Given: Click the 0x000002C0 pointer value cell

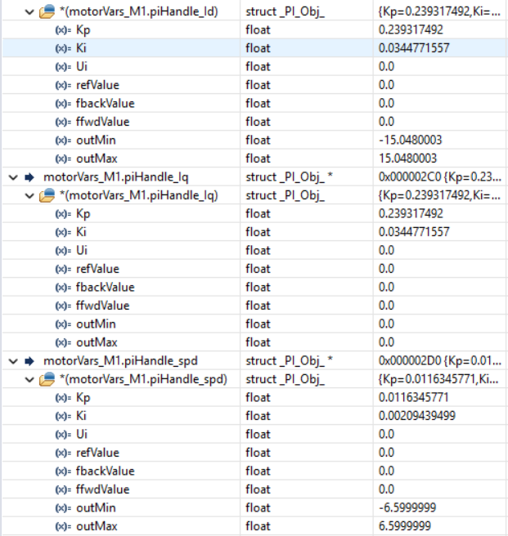Looking at the screenshot, I should click(439, 177).
